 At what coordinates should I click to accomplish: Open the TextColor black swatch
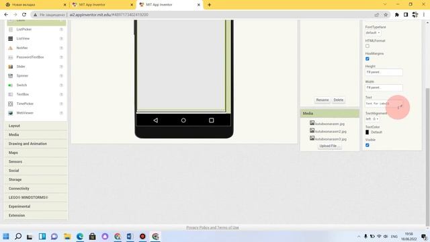pos(368,132)
